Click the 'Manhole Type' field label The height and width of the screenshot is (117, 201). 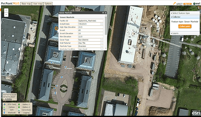tap(65, 46)
